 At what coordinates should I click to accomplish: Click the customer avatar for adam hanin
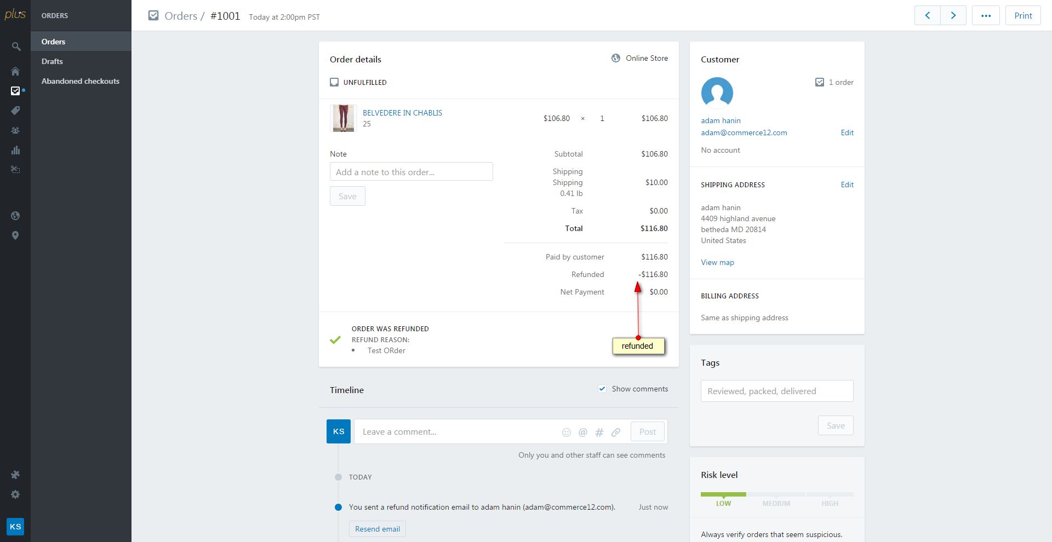(x=717, y=93)
